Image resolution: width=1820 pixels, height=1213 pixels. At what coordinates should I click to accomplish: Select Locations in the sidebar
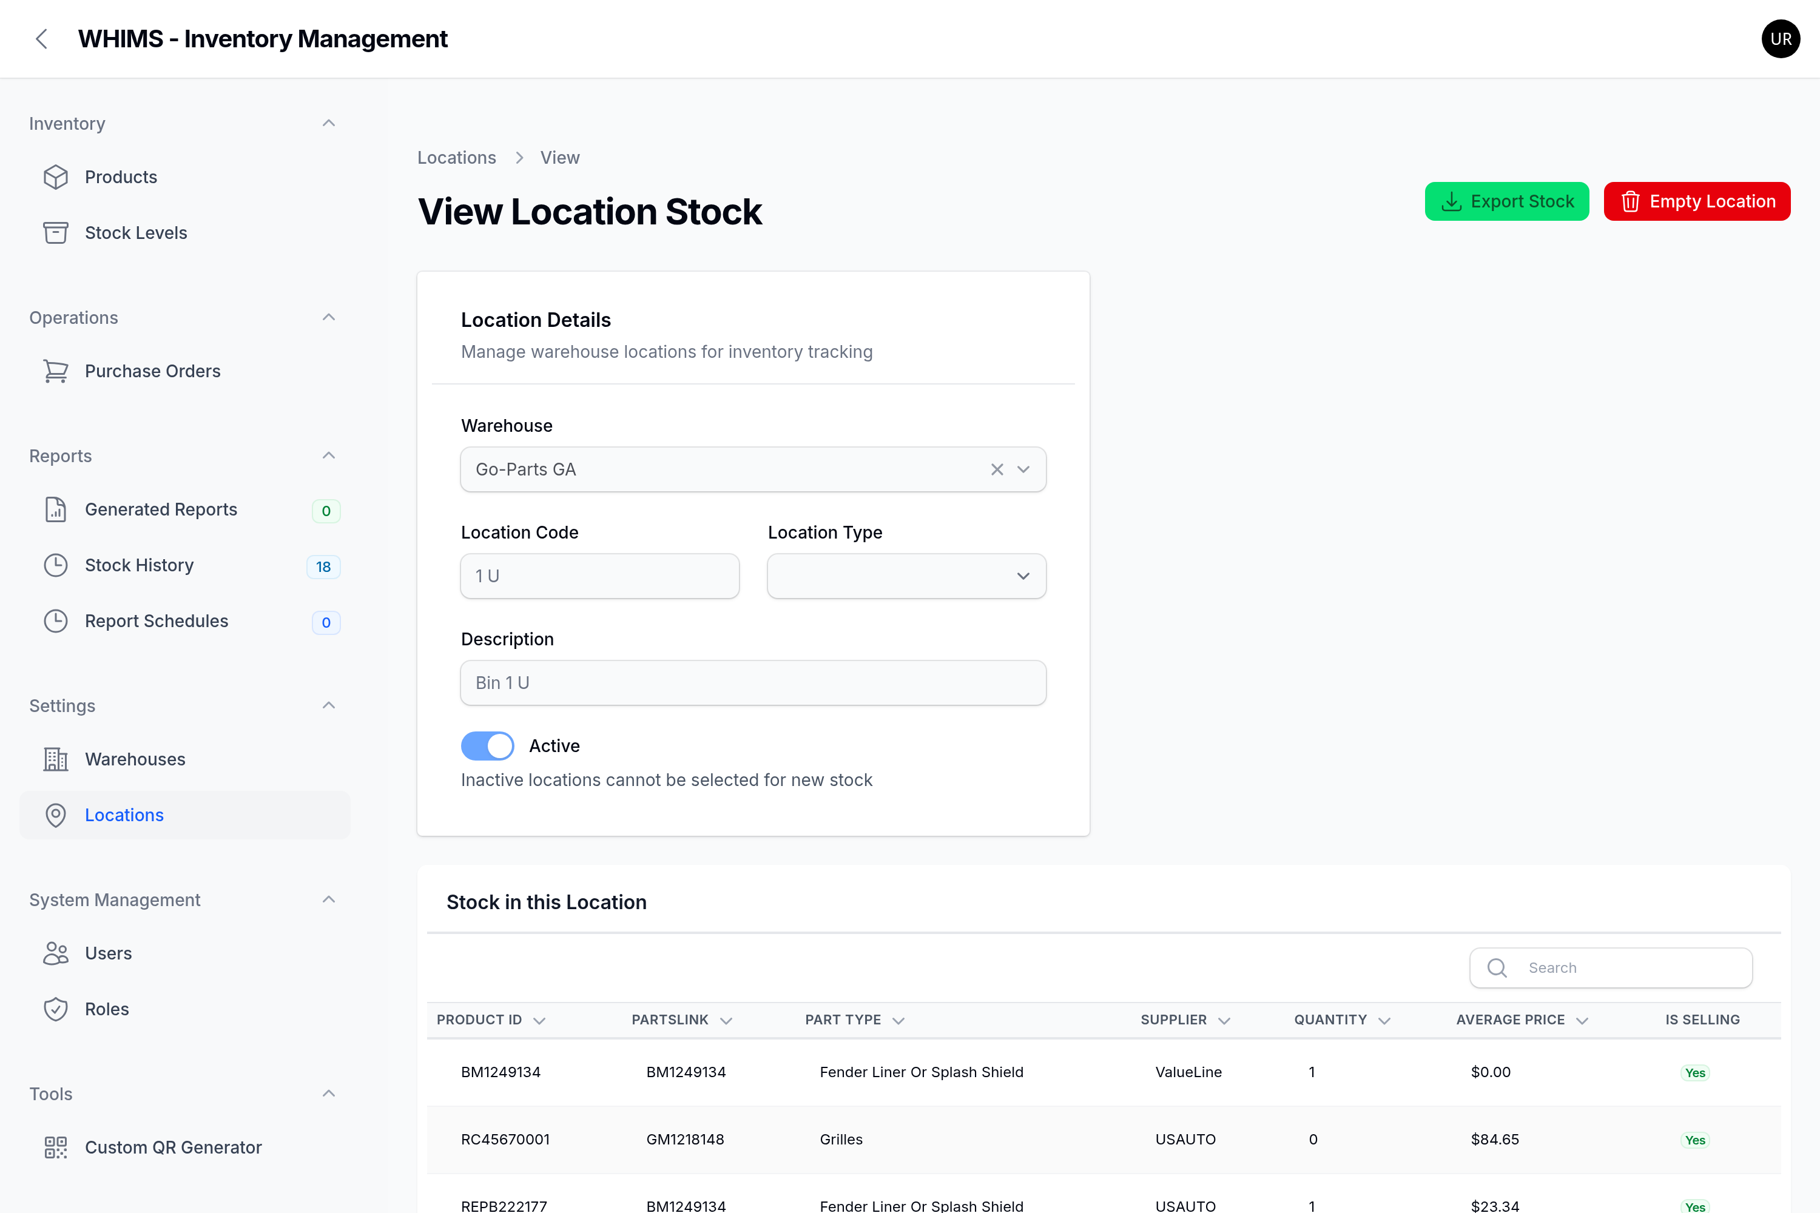click(185, 815)
